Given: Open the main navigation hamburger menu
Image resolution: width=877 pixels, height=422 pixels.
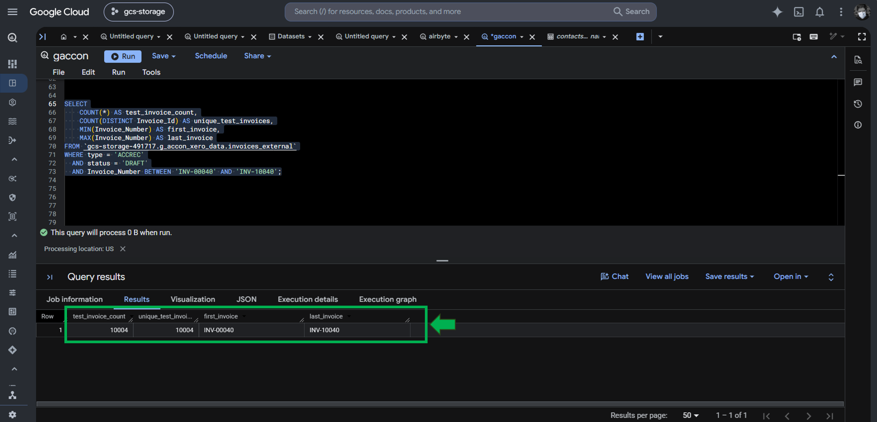Looking at the screenshot, I should pos(13,12).
